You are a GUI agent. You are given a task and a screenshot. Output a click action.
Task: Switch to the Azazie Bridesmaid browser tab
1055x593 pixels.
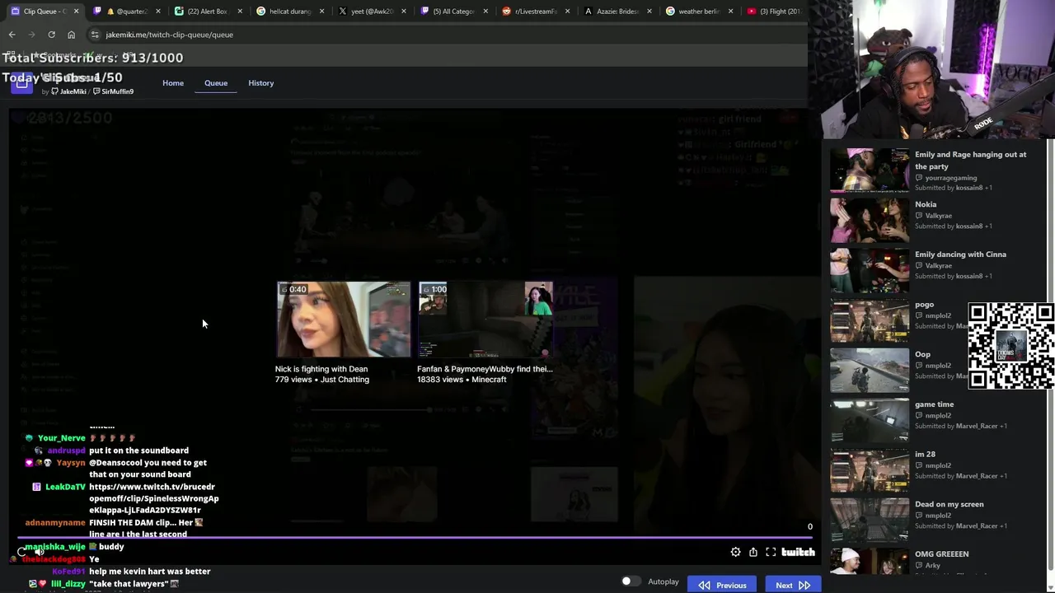coord(617,12)
